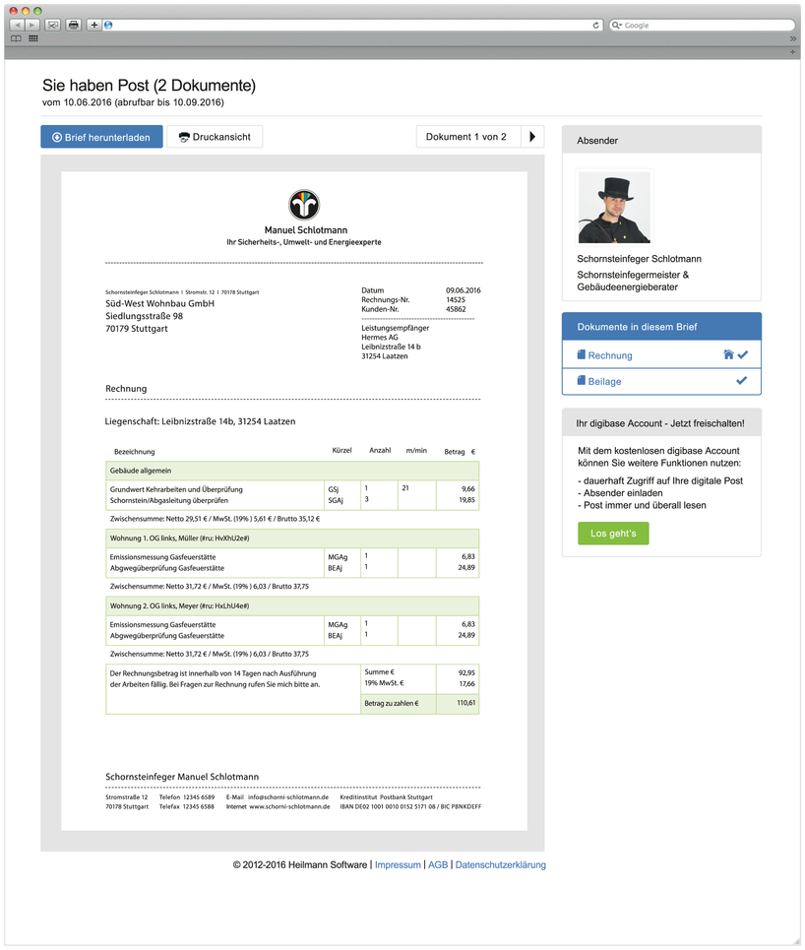Open the AGB link
This screenshot has height=950, width=805.
pos(438,865)
